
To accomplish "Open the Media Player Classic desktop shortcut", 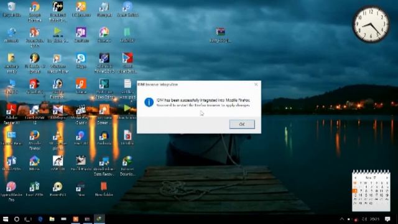I will (x=81, y=114).
